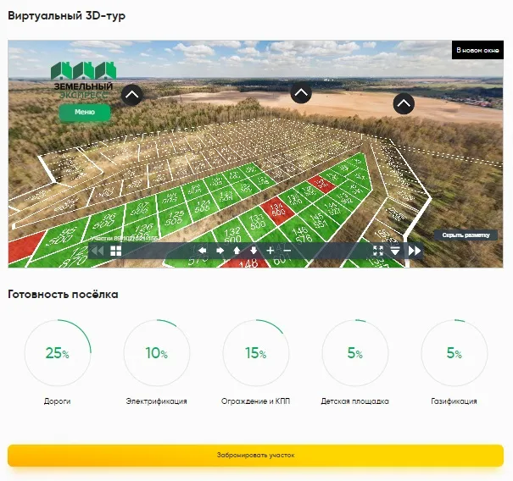513x481 pixels.
Task: Collapse the tour control bar
Action: (x=395, y=251)
